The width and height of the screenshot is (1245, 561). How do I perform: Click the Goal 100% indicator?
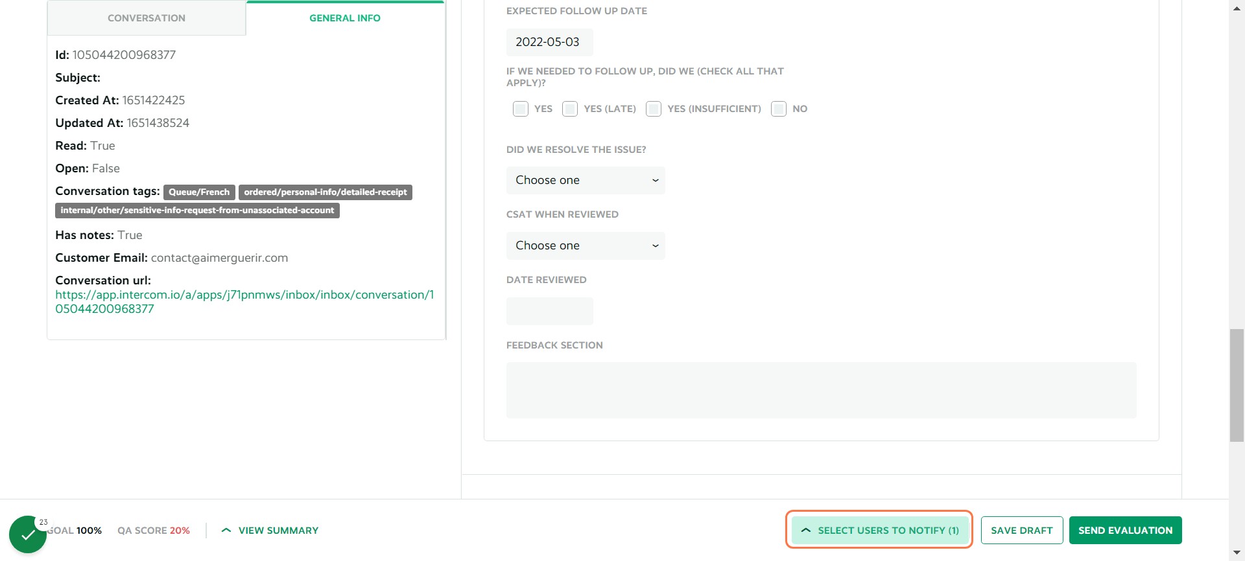pyautogui.click(x=75, y=530)
